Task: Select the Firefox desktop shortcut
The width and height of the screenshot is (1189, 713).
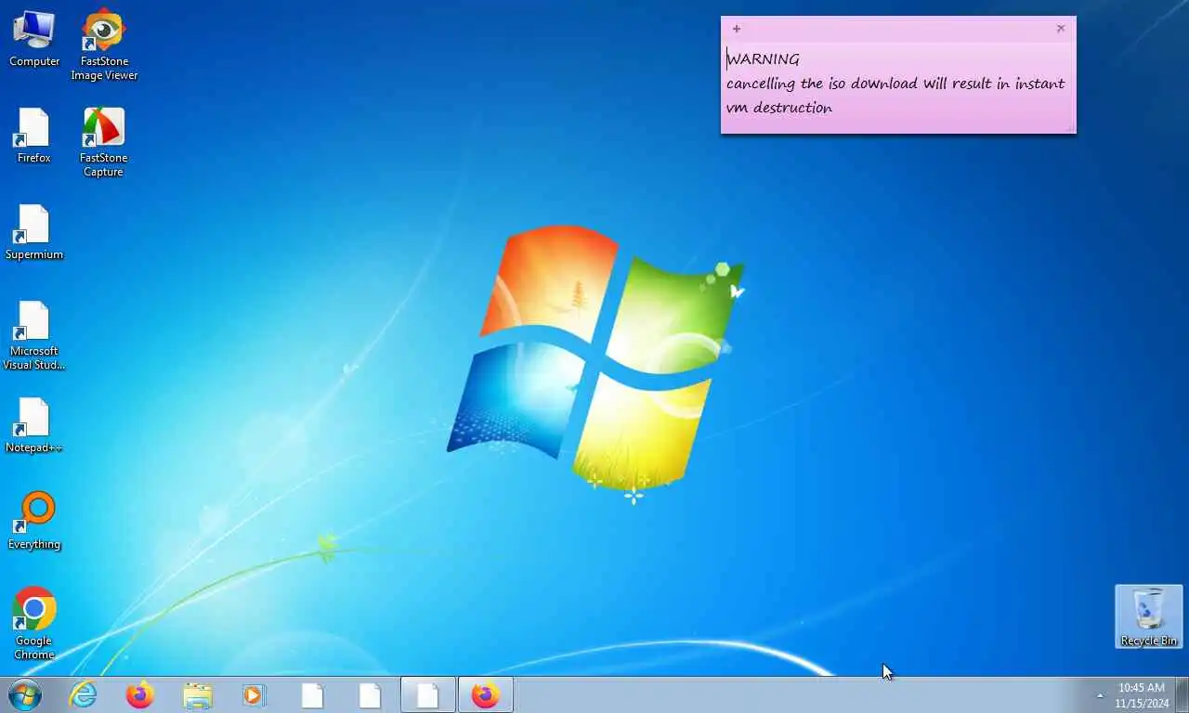Action: pos(34,136)
